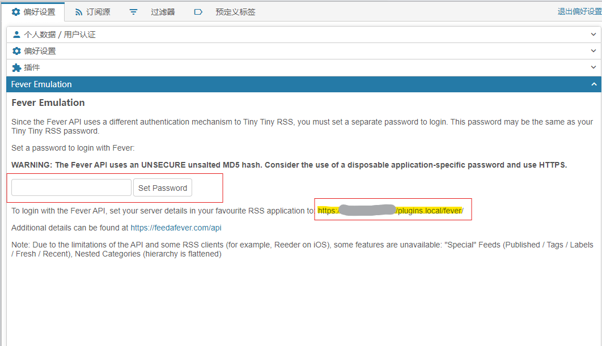This screenshot has width=602, height=346.
Task: Click the label icon beside 预定义标签
Action: (x=198, y=12)
